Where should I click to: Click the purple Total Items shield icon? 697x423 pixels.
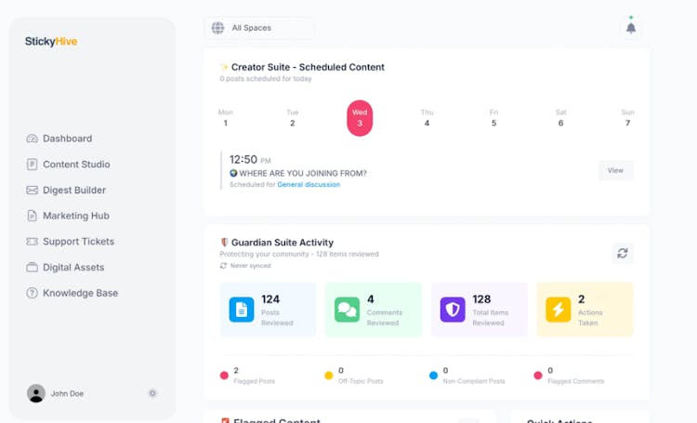pos(453,310)
